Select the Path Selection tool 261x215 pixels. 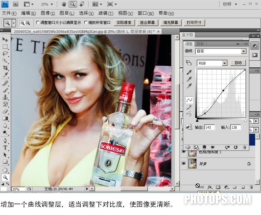pyautogui.click(x=5, y=155)
